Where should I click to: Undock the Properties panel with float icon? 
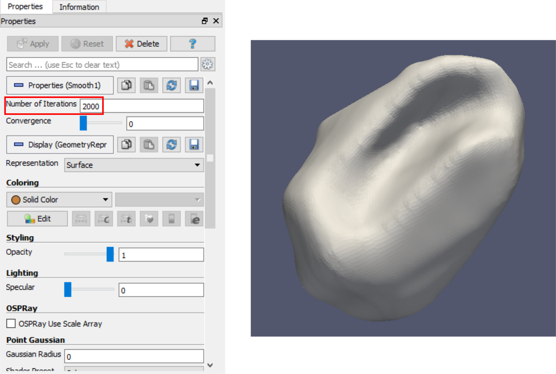tap(205, 21)
